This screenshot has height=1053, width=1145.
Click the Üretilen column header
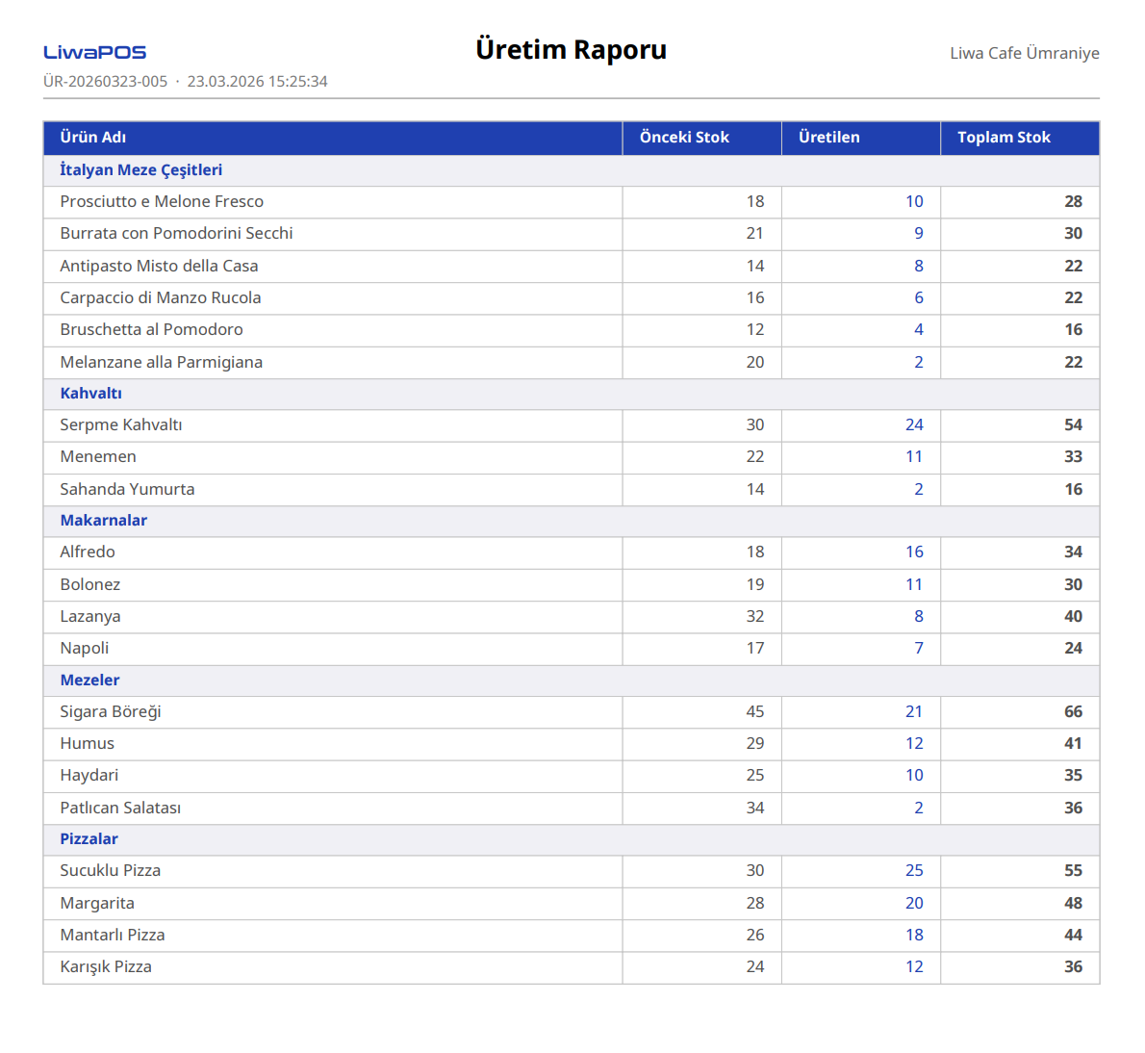click(828, 138)
